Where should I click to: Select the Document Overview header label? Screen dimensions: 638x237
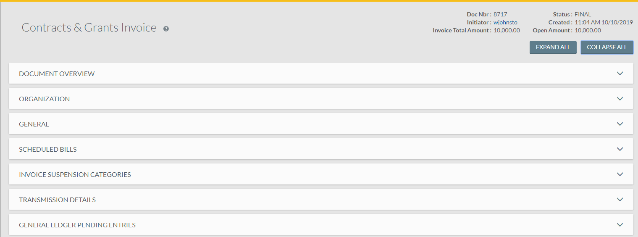tap(57, 74)
